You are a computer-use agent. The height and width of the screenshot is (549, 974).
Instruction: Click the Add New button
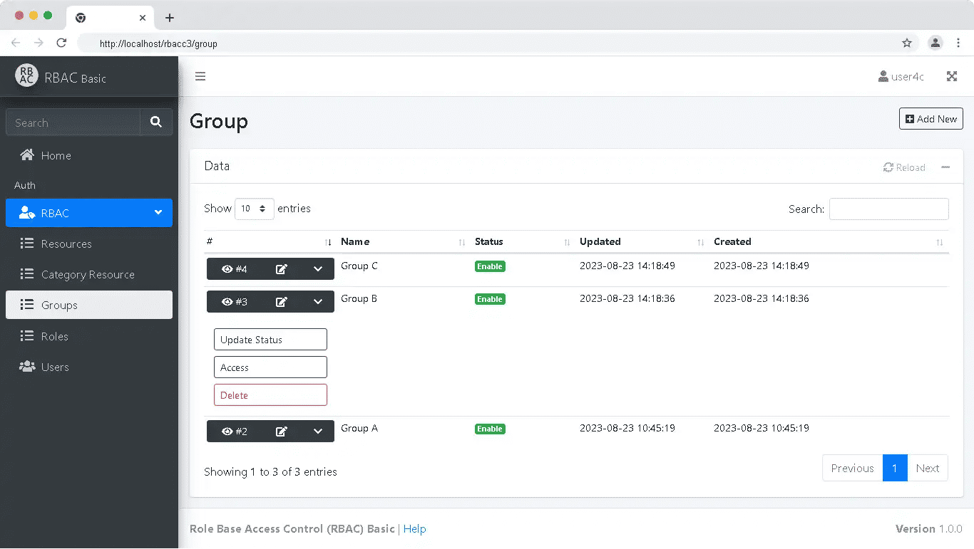[x=931, y=119]
